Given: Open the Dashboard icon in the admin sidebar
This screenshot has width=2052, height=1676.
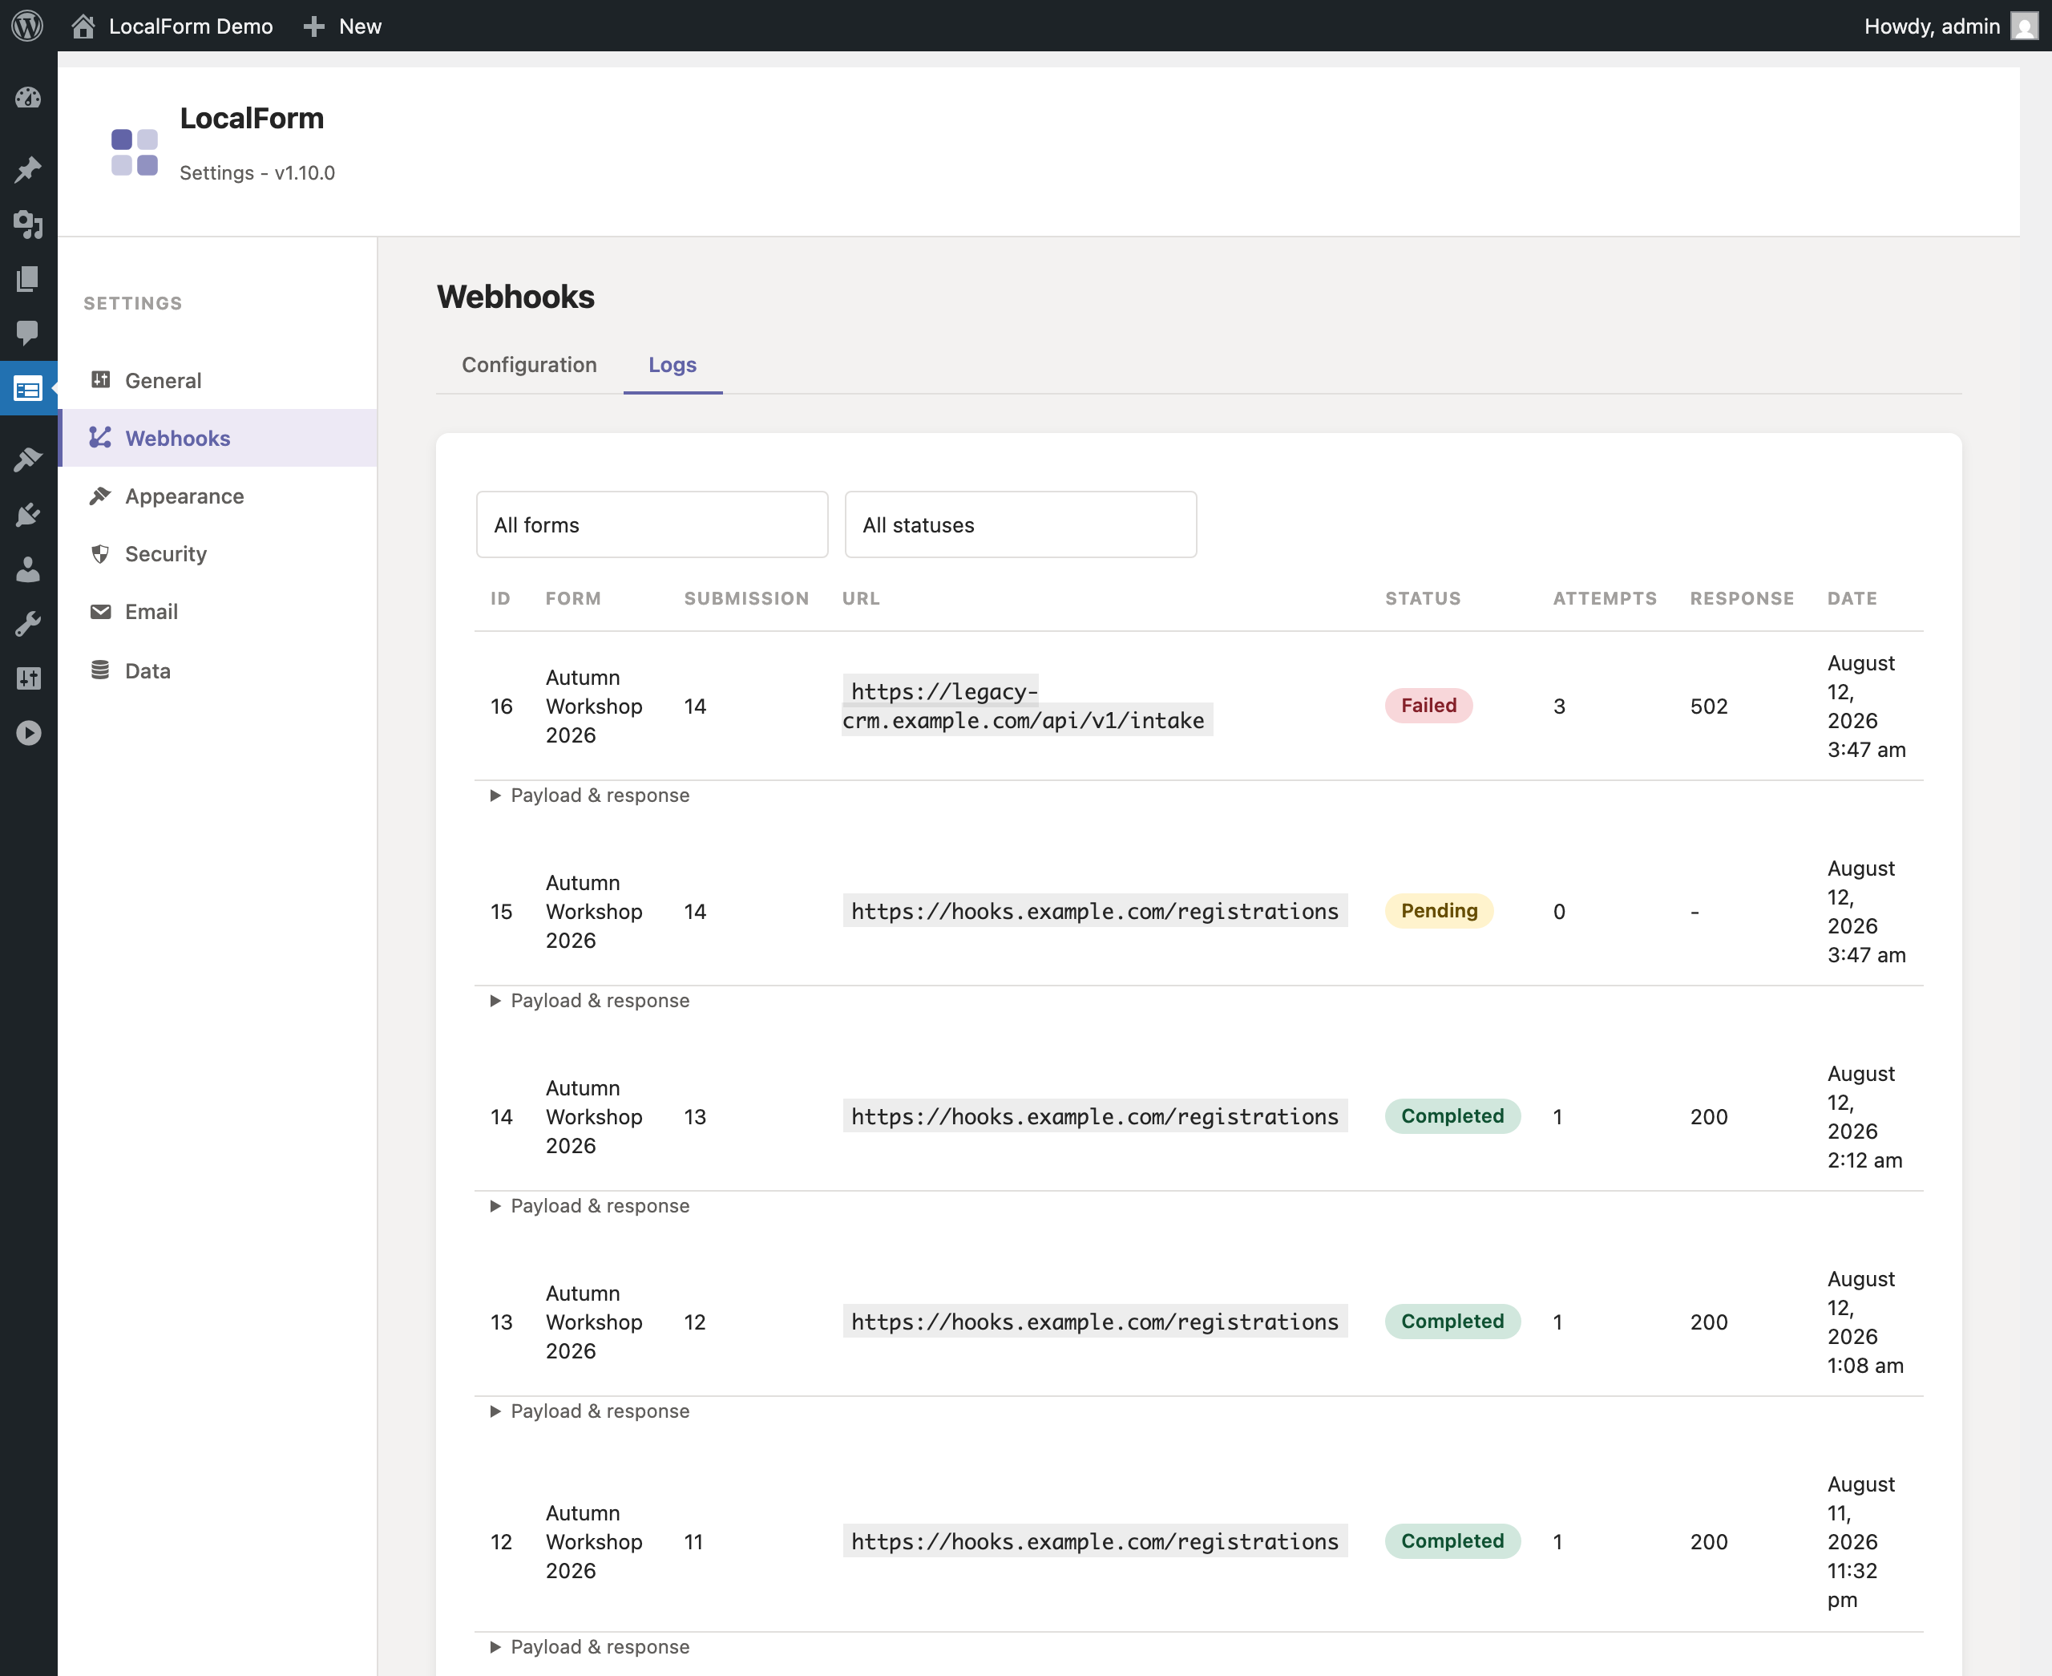Looking at the screenshot, I should (28, 99).
